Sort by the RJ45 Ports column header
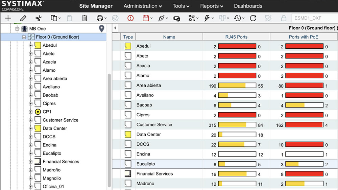This screenshot has height=190, width=338. click(236, 37)
